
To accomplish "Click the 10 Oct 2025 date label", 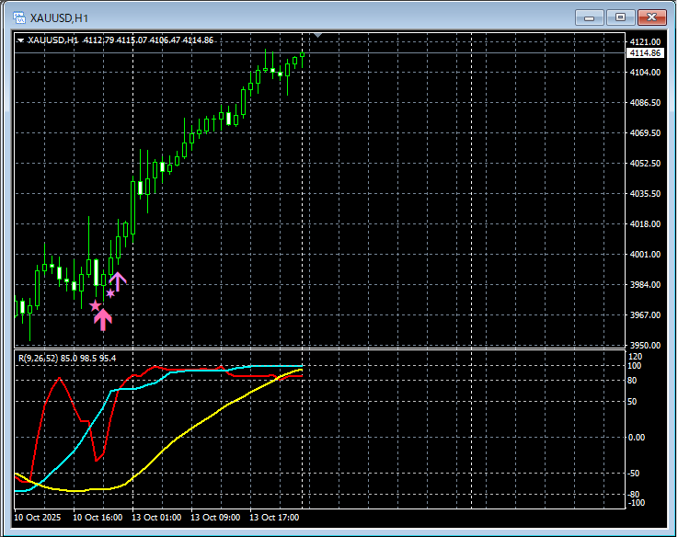I will point(37,517).
